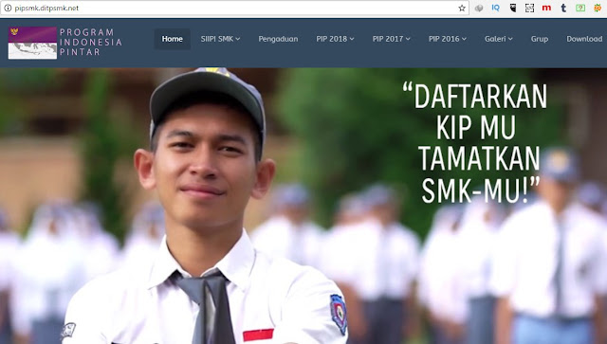This screenshot has width=607, height=344.
Task: Click the 'SMK-MU!' banner text
Action: coord(481,190)
